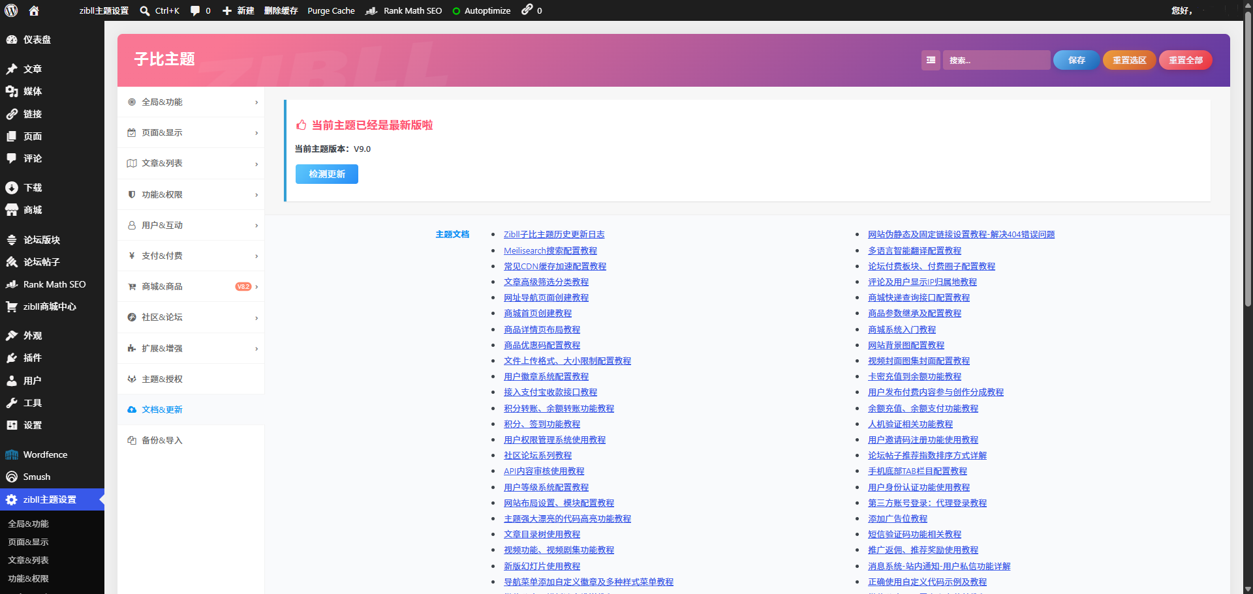
Task: Open Wordfence in the sidebar
Action: (52, 454)
